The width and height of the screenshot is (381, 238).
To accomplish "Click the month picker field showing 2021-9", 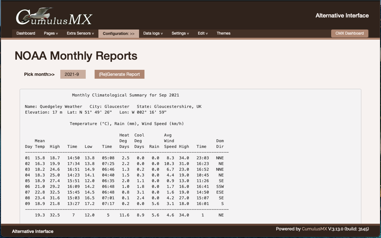I will 73,74.
